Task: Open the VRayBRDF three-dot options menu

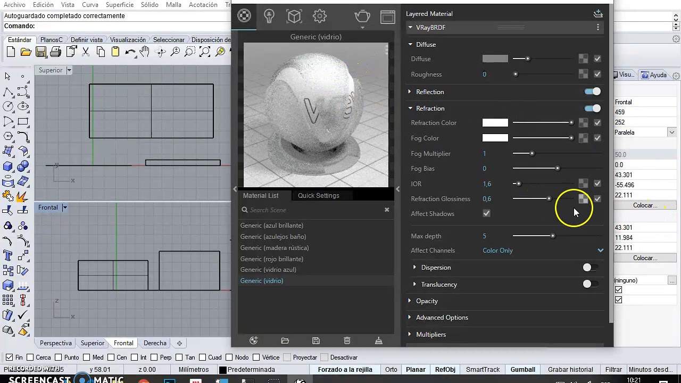Action: [598, 27]
